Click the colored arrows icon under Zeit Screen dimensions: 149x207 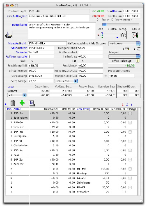click(101, 35)
